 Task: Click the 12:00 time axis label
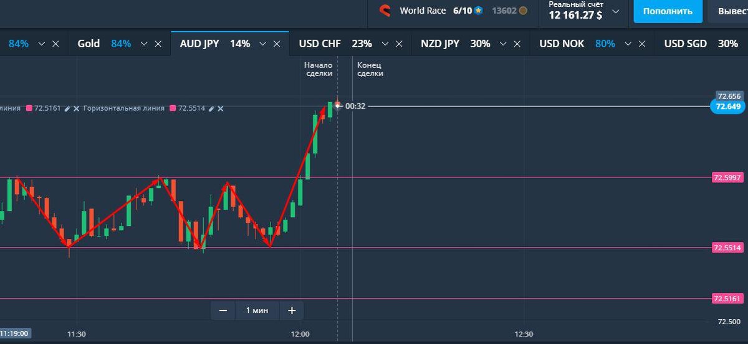pos(300,334)
